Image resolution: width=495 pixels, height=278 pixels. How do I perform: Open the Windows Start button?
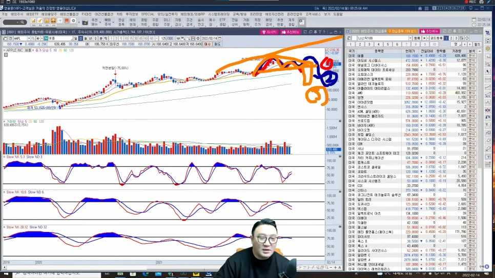click(6, 274)
